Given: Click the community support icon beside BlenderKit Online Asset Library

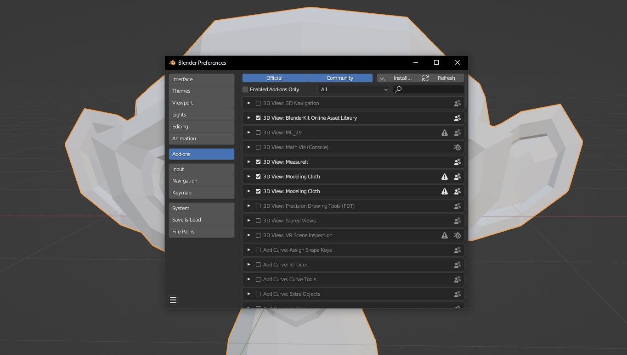Looking at the screenshot, I should 457,118.
